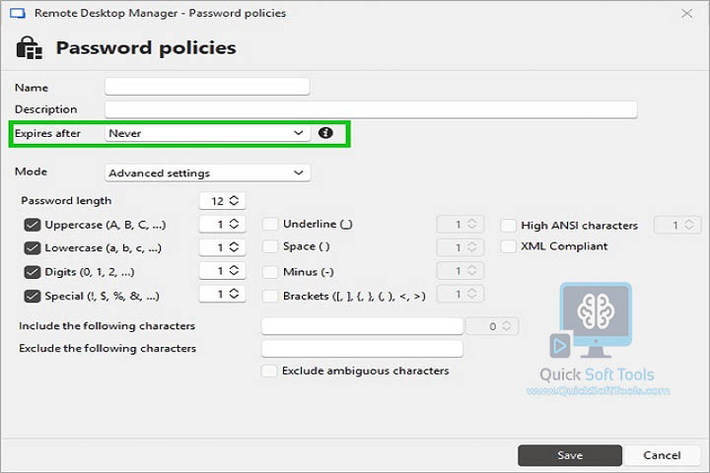Click the info icon beside Expires after
The height and width of the screenshot is (473, 710).
pyautogui.click(x=325, y=133)
